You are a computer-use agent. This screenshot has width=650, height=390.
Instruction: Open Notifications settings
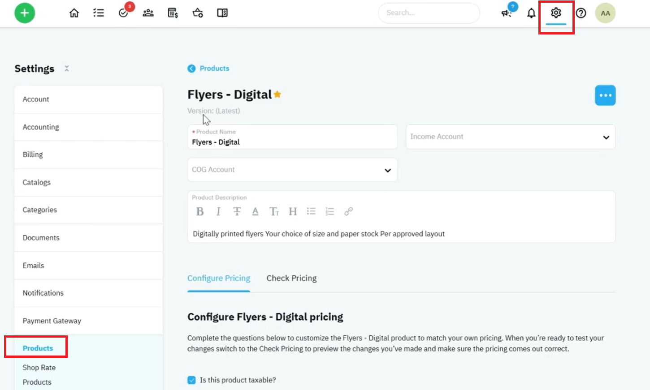click(88, 293)
